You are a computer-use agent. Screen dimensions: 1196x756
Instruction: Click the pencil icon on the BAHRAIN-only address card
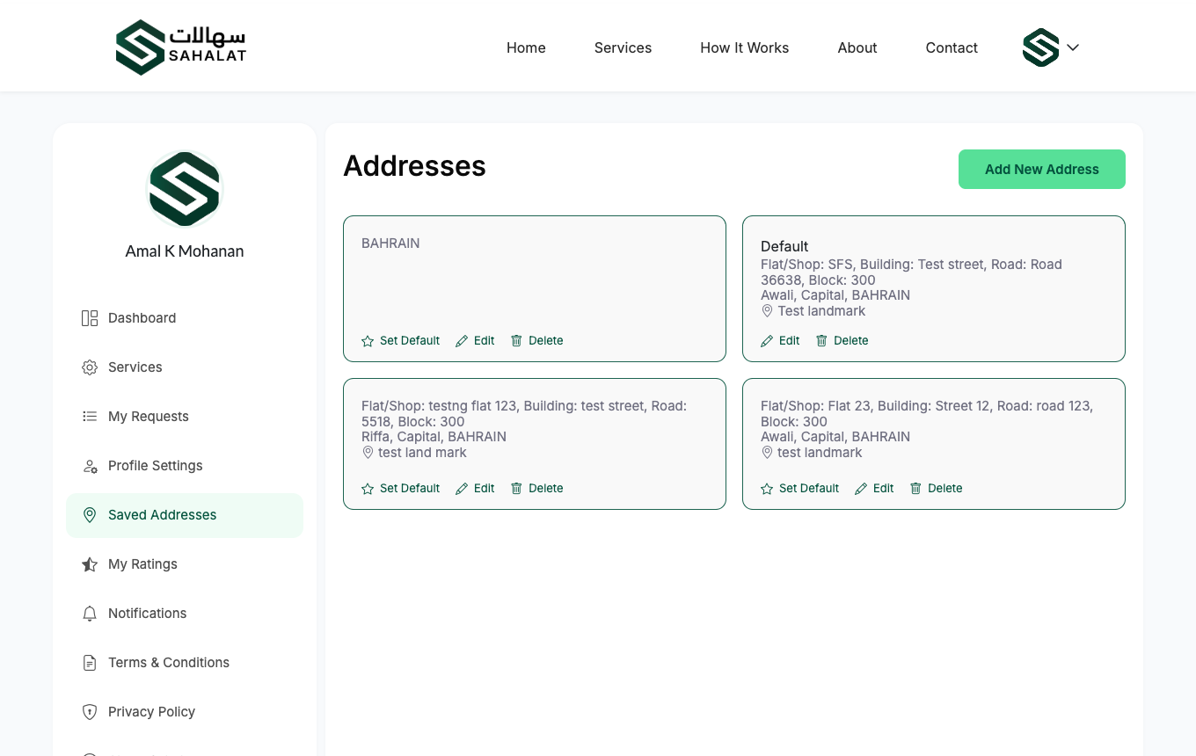[462, 341]
